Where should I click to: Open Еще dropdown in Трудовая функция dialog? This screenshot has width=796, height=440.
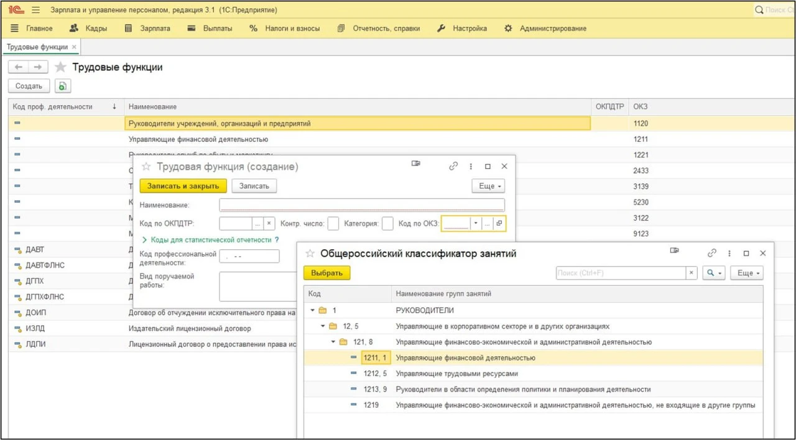(x=488, y=186)
